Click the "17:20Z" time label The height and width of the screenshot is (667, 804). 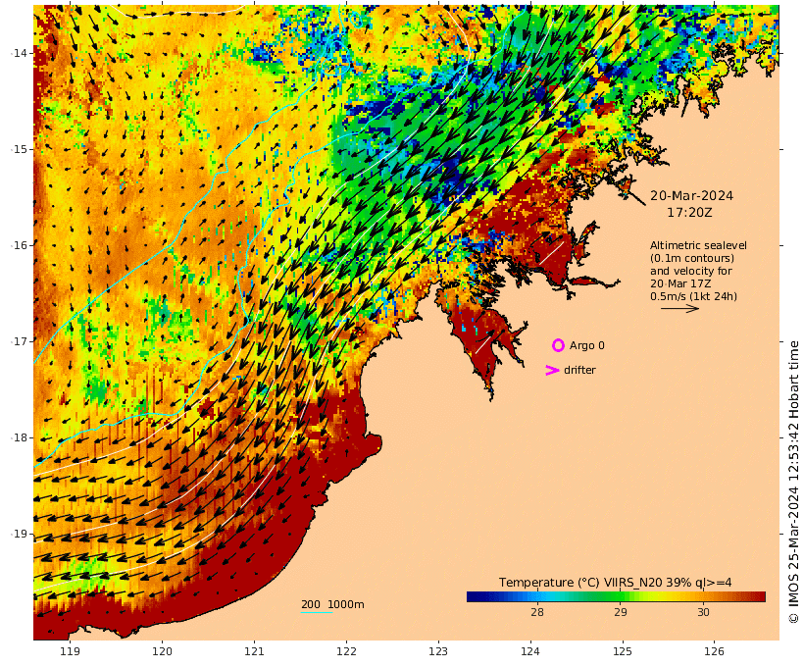pos(689,213)
